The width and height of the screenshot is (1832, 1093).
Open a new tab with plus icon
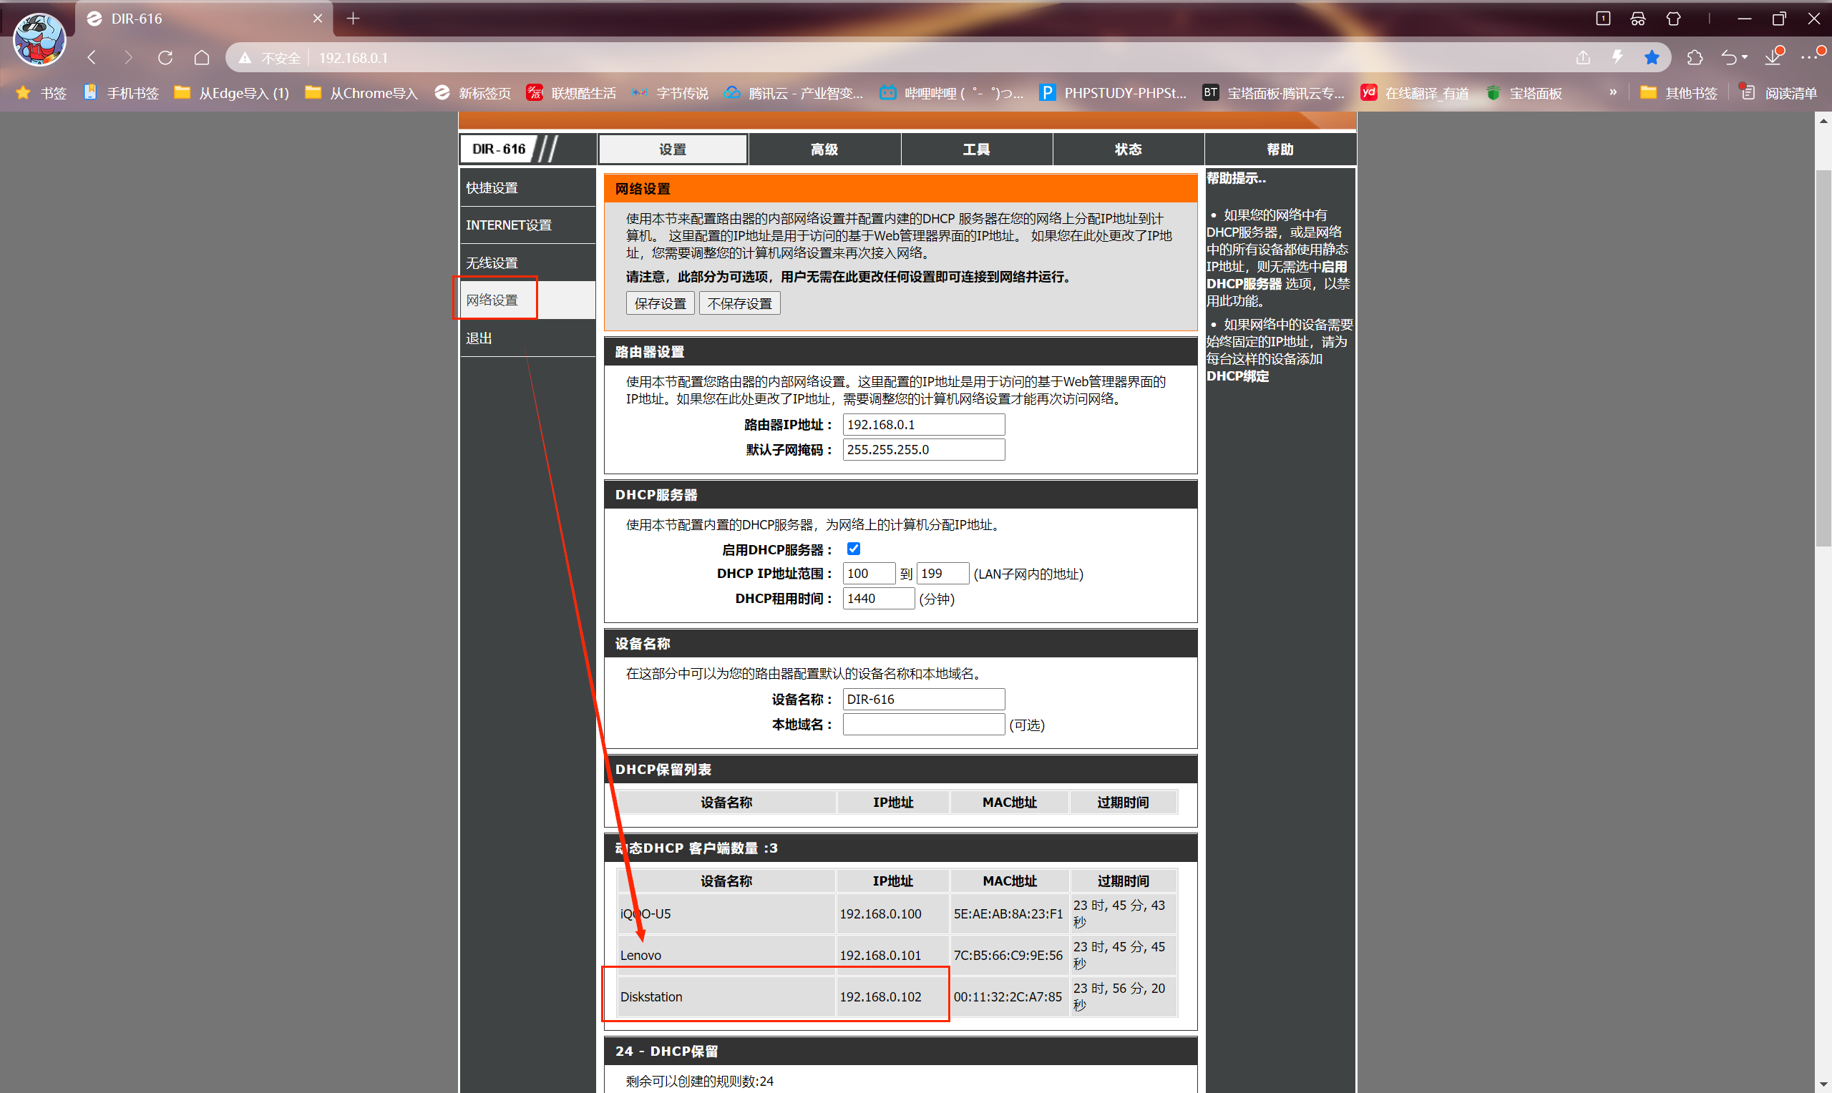pos(353,19)
